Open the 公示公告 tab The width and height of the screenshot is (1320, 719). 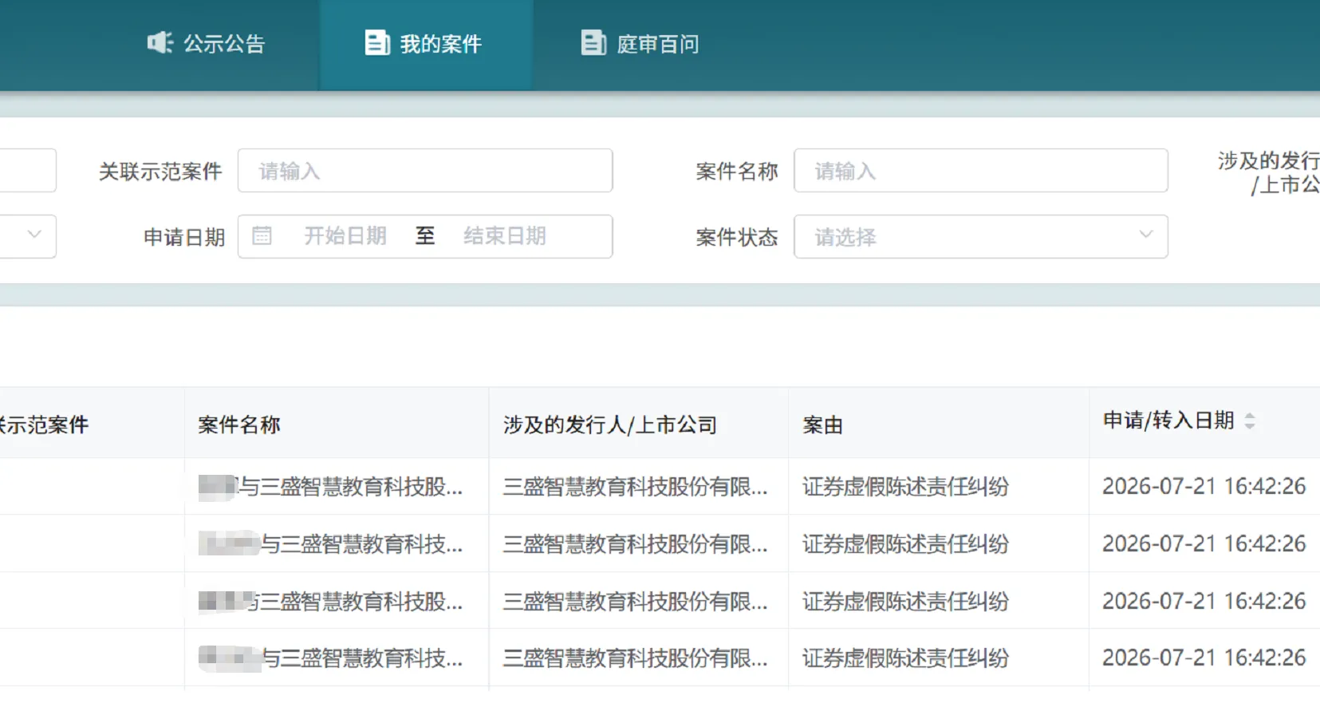[x=207, y=44]
